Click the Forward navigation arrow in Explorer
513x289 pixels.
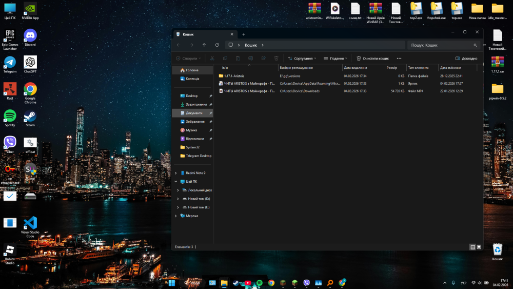[191, 45]
